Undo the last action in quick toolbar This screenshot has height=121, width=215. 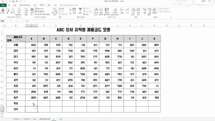pos(17,1)
